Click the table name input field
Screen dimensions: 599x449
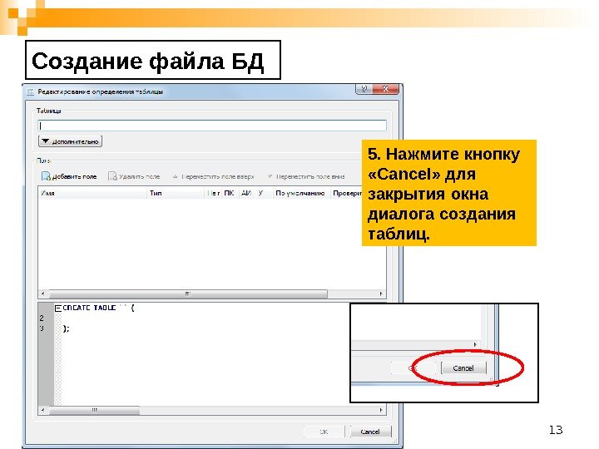tap(212, 126)
